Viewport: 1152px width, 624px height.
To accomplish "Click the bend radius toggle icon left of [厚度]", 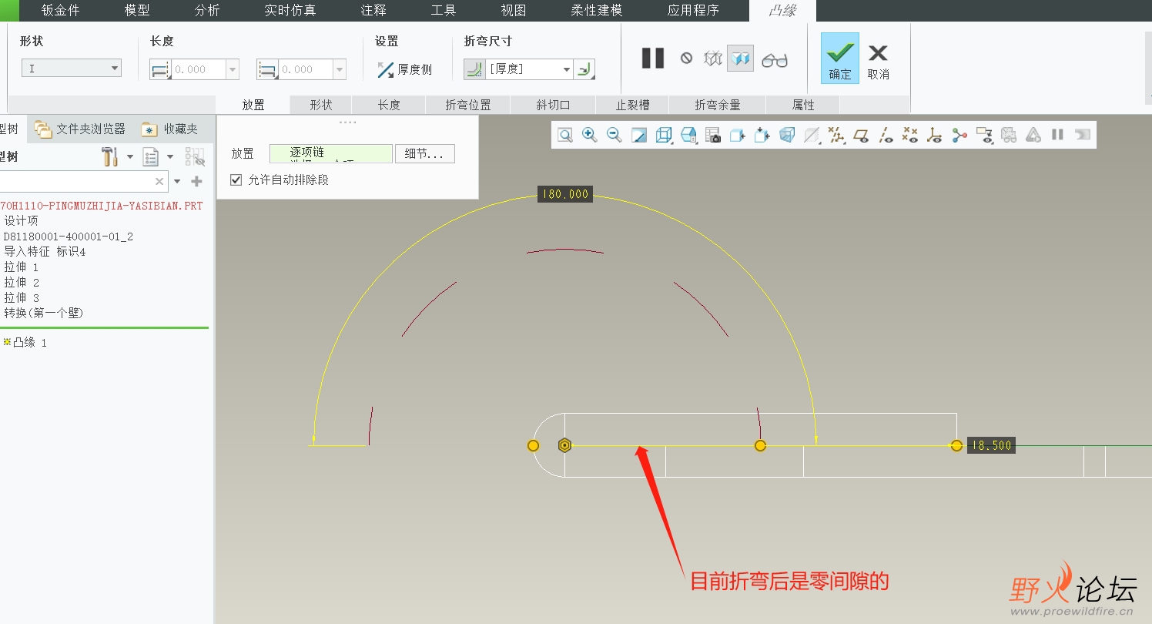I will tap(474, 69).
